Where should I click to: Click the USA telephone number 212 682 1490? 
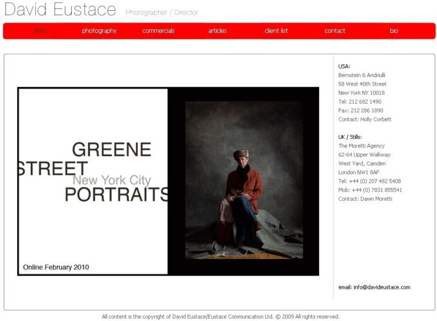[x=365, y=101]
